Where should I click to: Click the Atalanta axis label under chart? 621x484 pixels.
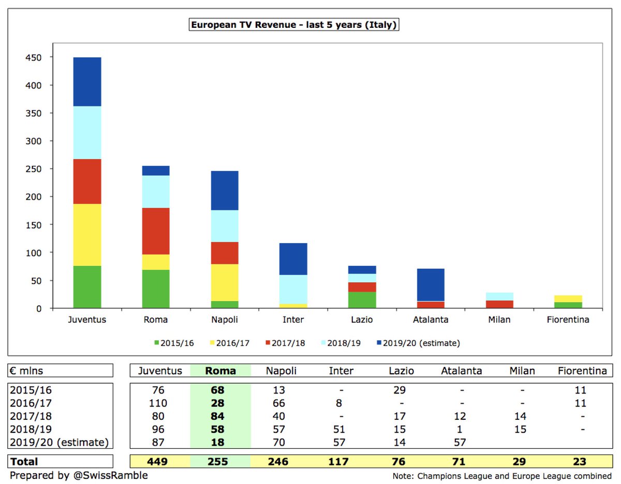tap(431, 320)
